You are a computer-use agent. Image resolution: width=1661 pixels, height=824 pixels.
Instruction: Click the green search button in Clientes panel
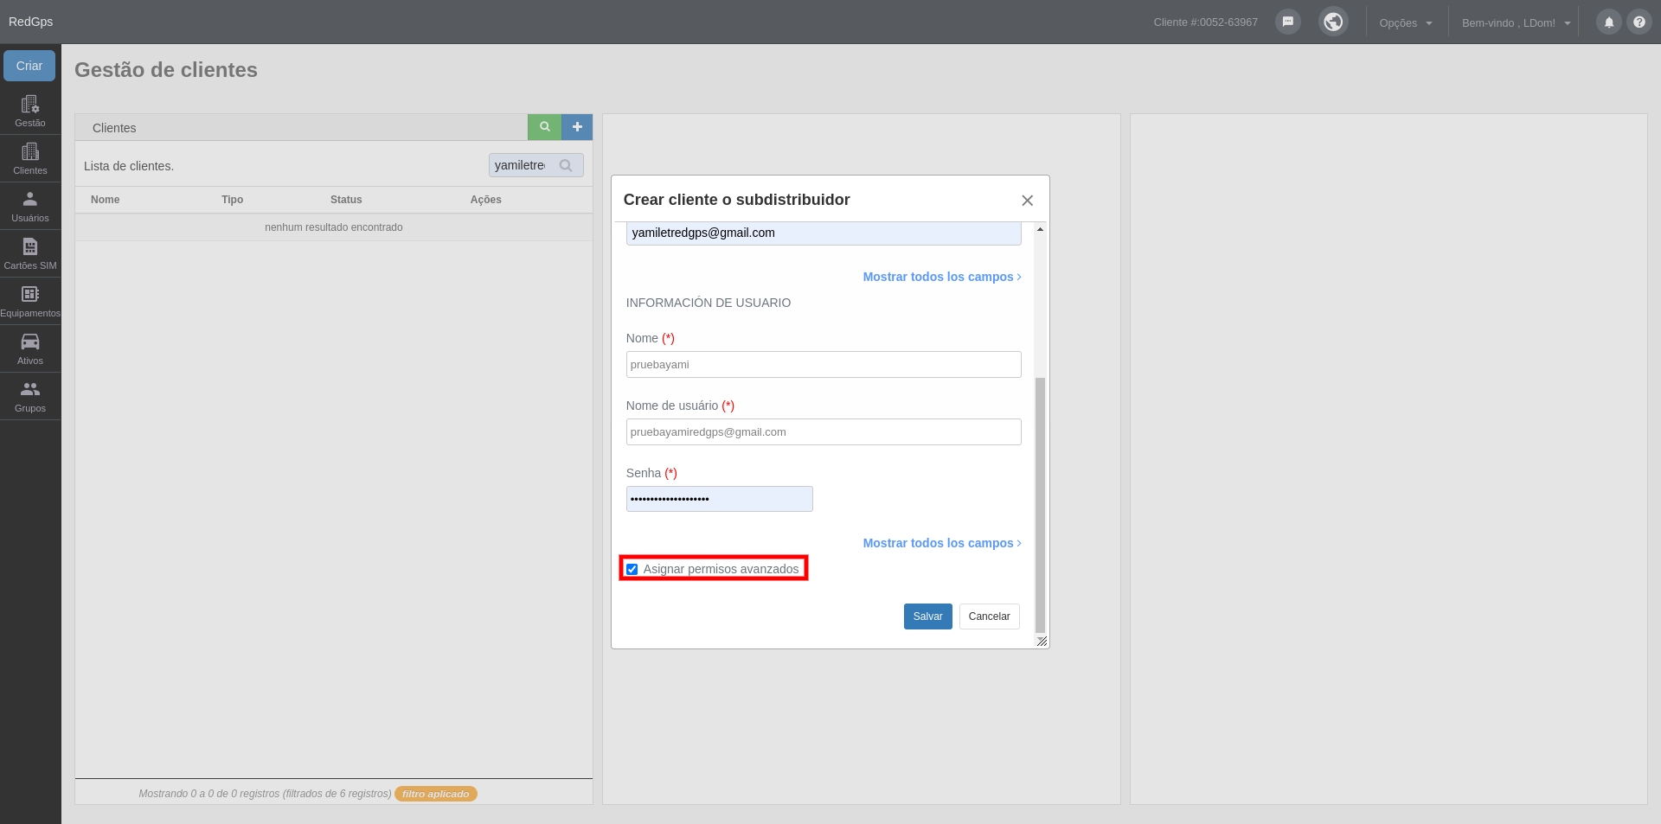(x=544, y=127)
